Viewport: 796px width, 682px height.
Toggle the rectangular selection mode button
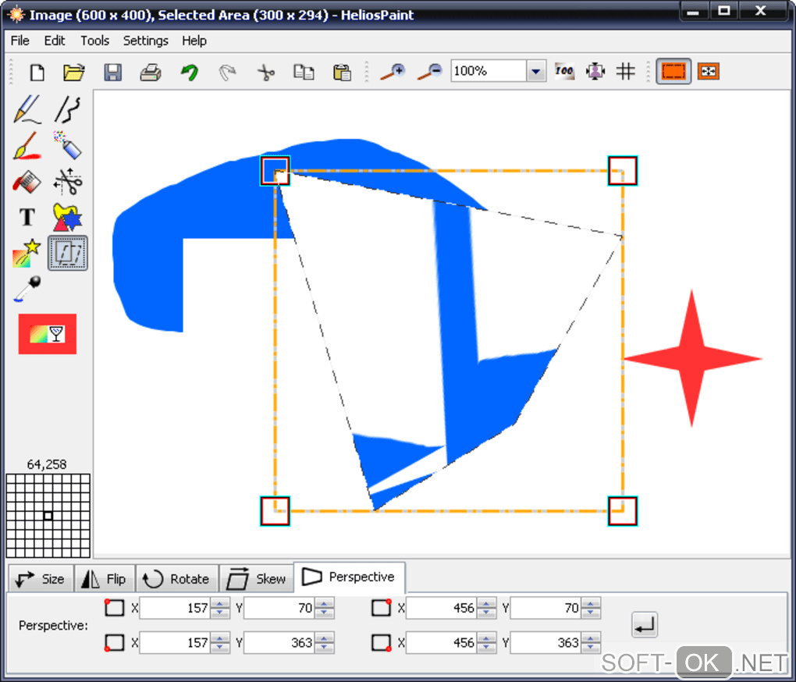click(673, 72)
